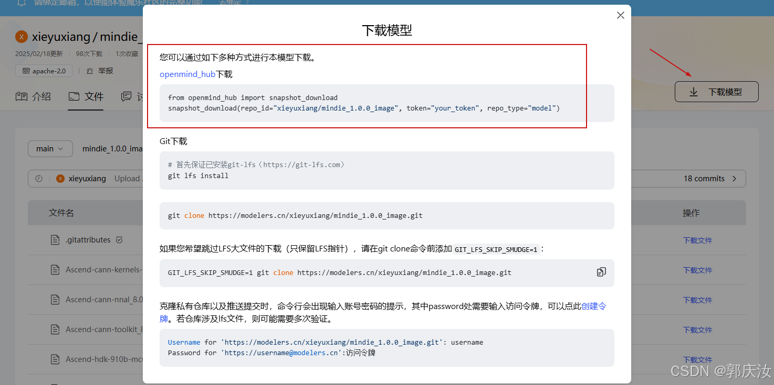
Task: Open the openmind_hub link
Action: pyautogui.click(x=187, y=74)
